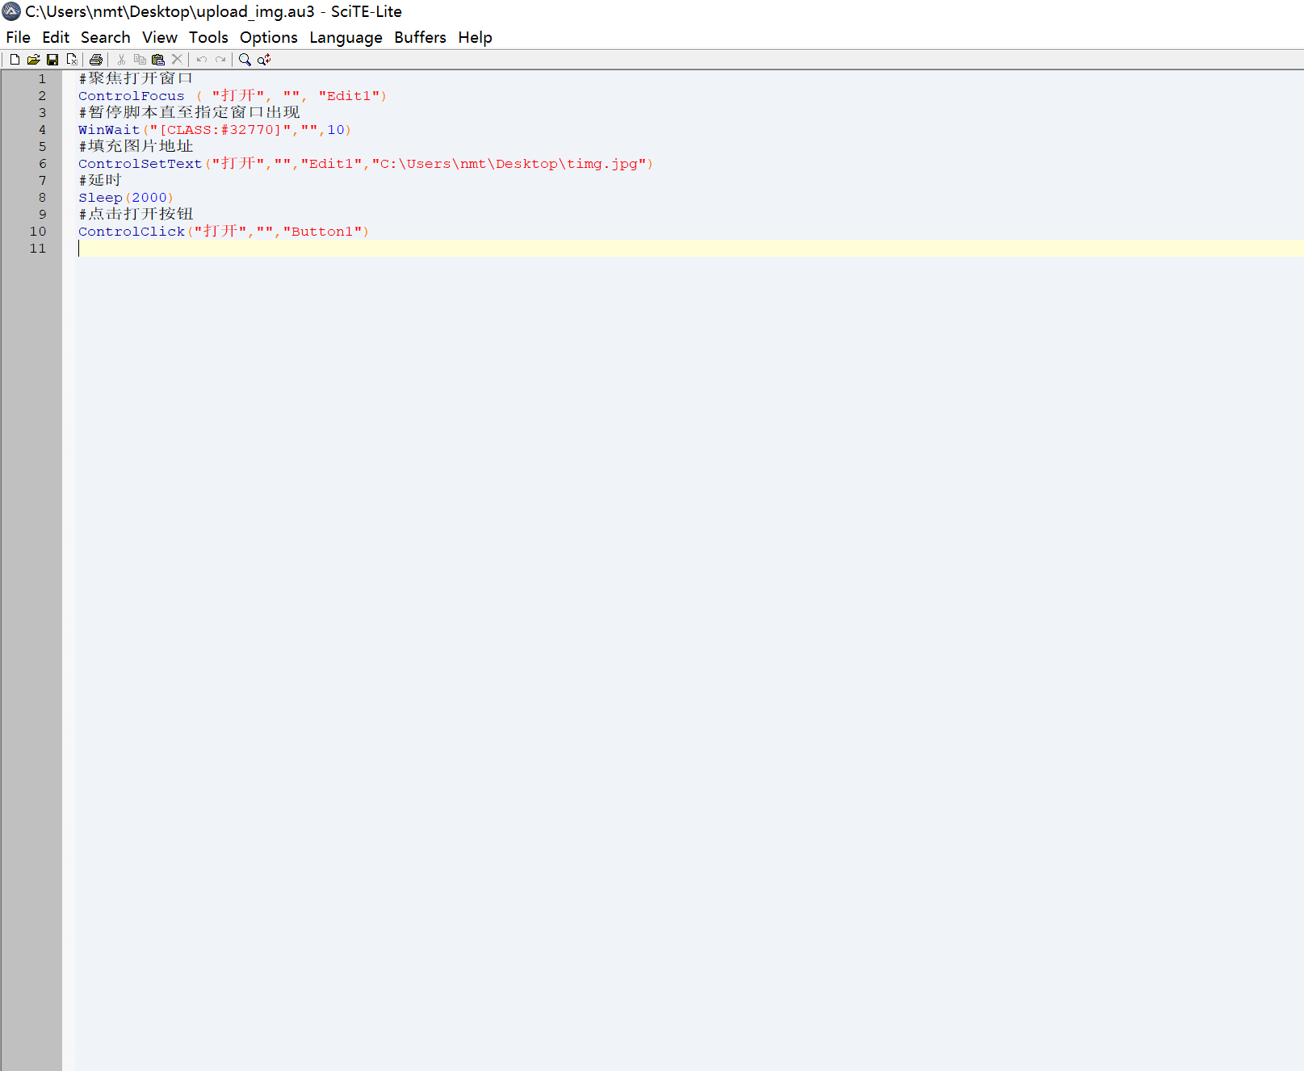Create a new file with the New icon
The image size is (1304, 1071).
(15, 60)
